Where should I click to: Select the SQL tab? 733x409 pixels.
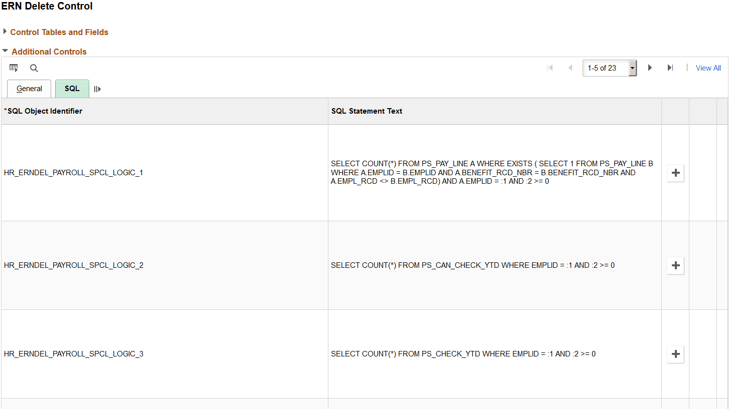click(x=72, y=89)
